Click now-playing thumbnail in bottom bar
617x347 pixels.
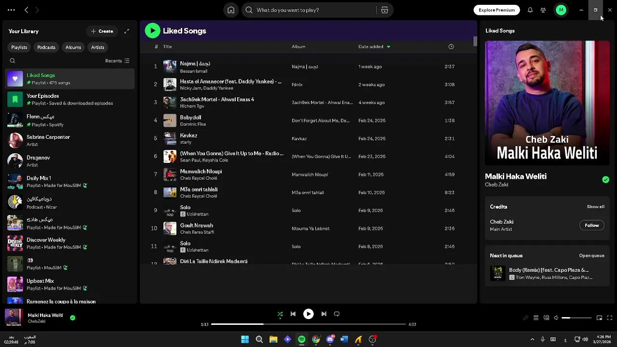[x=13, y=318]
